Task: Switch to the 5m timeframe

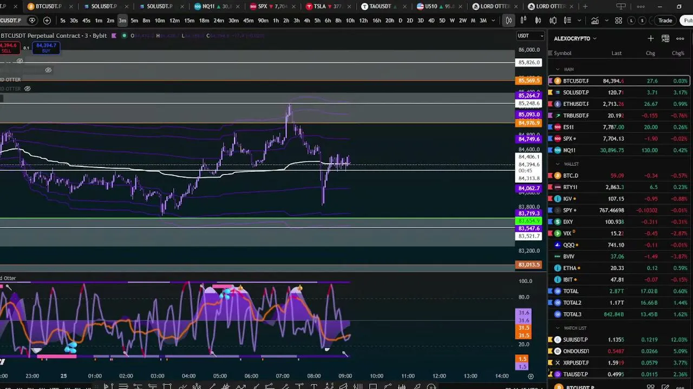Action: tap(134, 21)
